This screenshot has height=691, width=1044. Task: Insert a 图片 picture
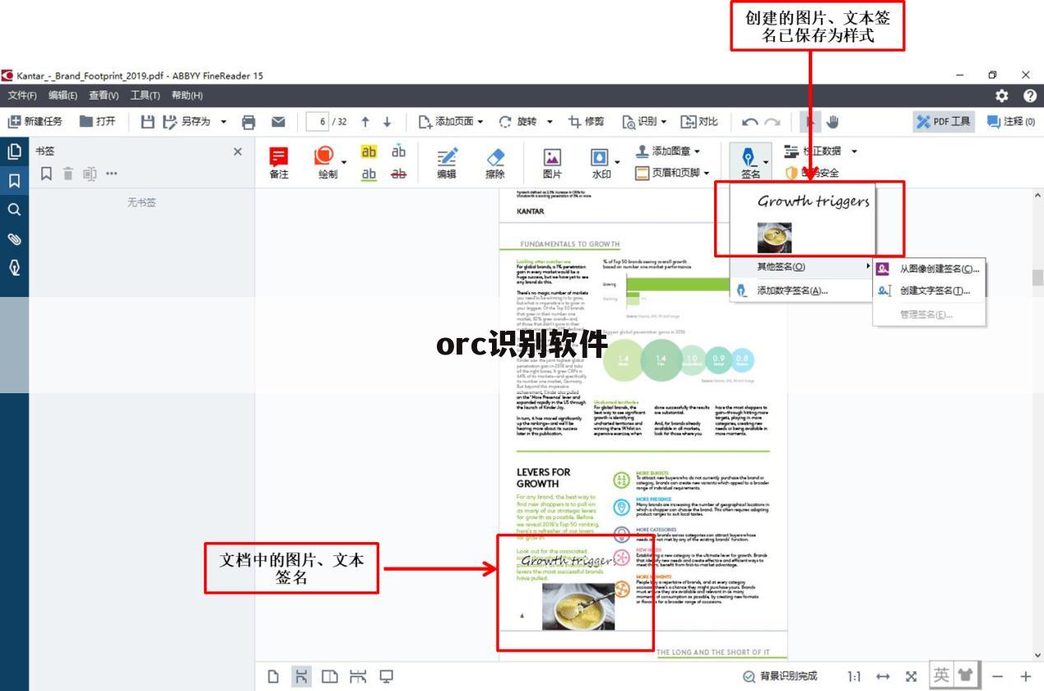552,162
